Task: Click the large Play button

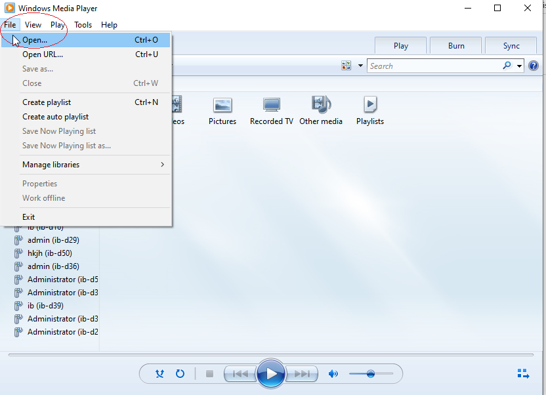Action: (271, 374)
